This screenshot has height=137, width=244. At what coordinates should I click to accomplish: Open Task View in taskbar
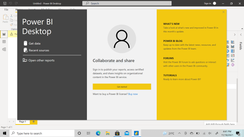coord(88,133)
